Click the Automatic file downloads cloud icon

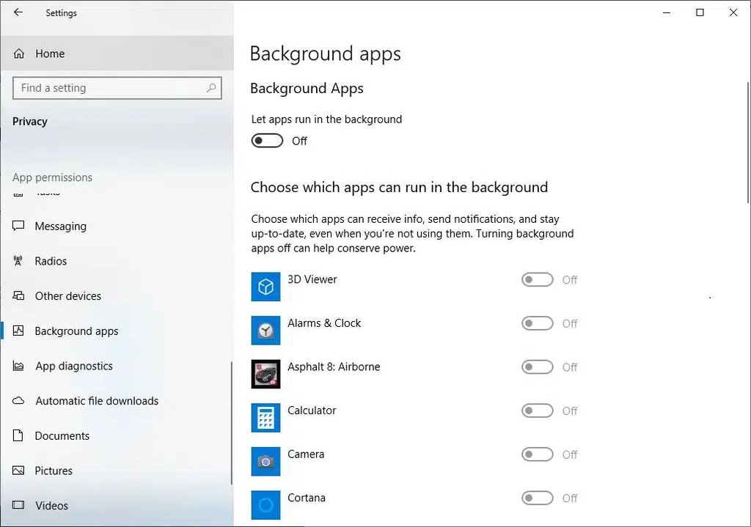[x=18, y=401]
